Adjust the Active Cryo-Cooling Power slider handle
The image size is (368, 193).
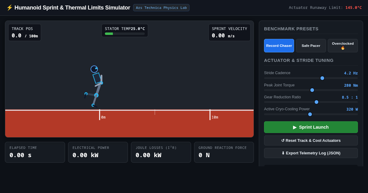click(310, 114)
